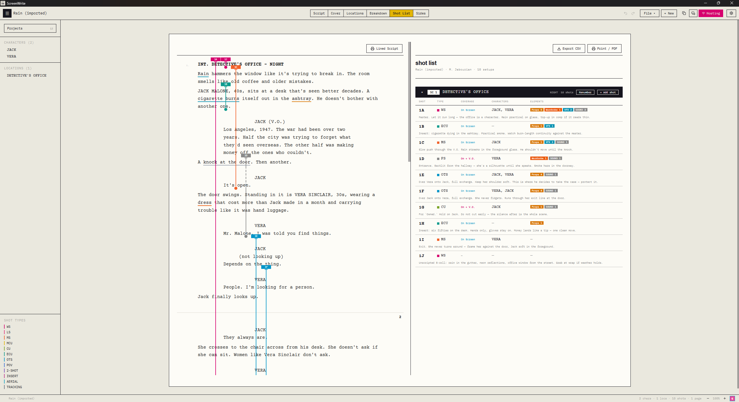Click the TRACKING shot type

click(14, 387)
